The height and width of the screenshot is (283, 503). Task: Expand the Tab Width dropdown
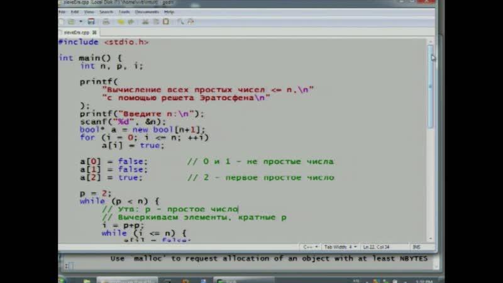pos(340,247)
